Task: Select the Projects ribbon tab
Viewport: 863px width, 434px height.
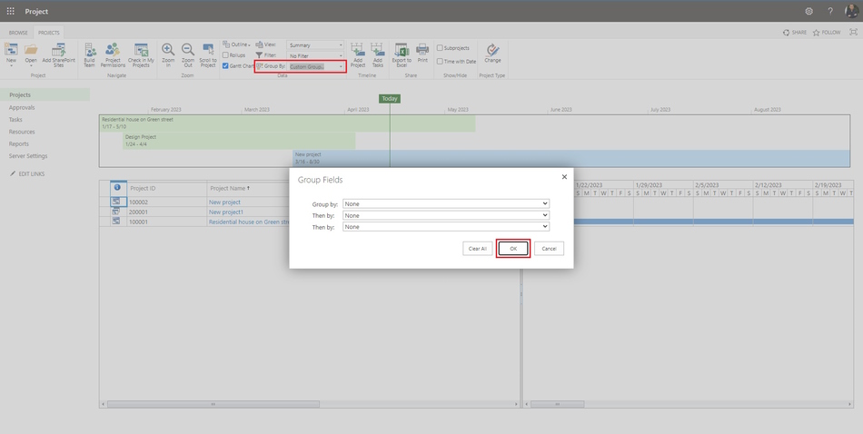Action: tap(48, 33)
